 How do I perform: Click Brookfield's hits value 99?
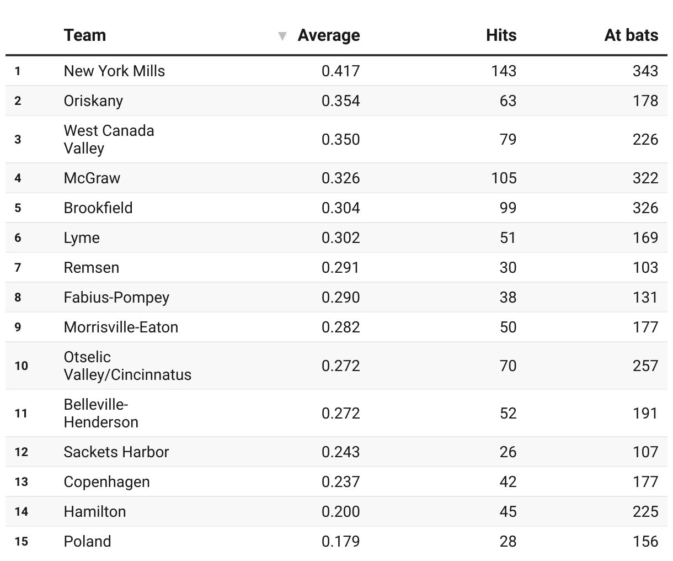pyautogui.click(x=508, y=208)
